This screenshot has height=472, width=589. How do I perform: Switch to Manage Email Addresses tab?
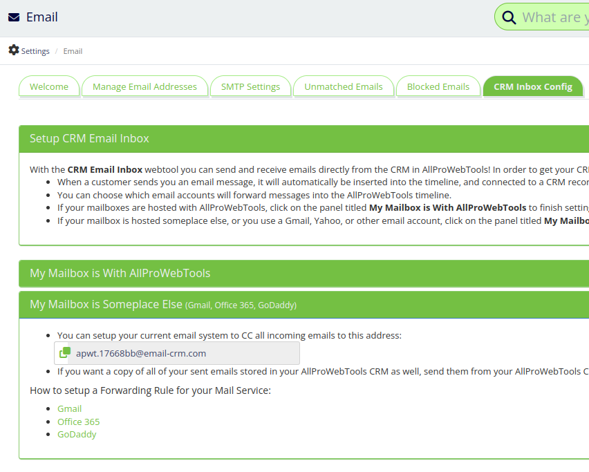[144, 87]
